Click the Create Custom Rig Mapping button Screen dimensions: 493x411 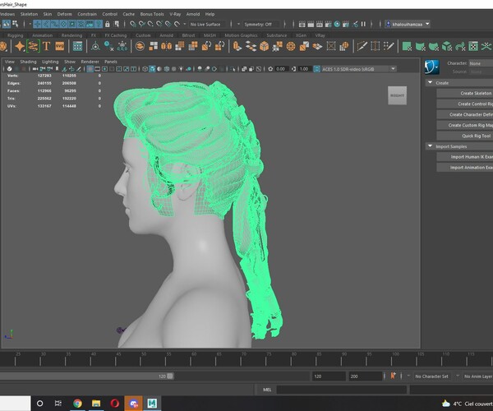[x=465, y=125]
